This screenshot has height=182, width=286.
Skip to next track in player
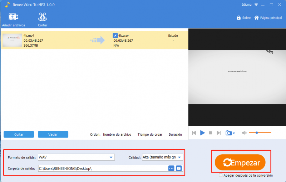pyautogui.click(x=219, y=133)
